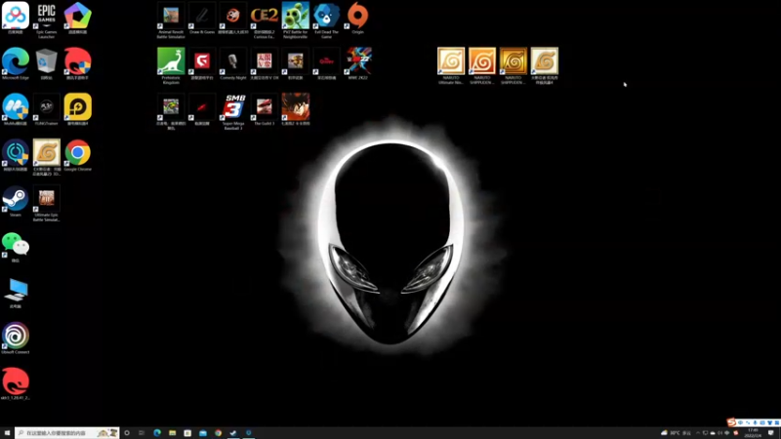Viewport: 781px width, 439px height.
Task: Launch Prehistoric Kingdom
Action: 171,66
